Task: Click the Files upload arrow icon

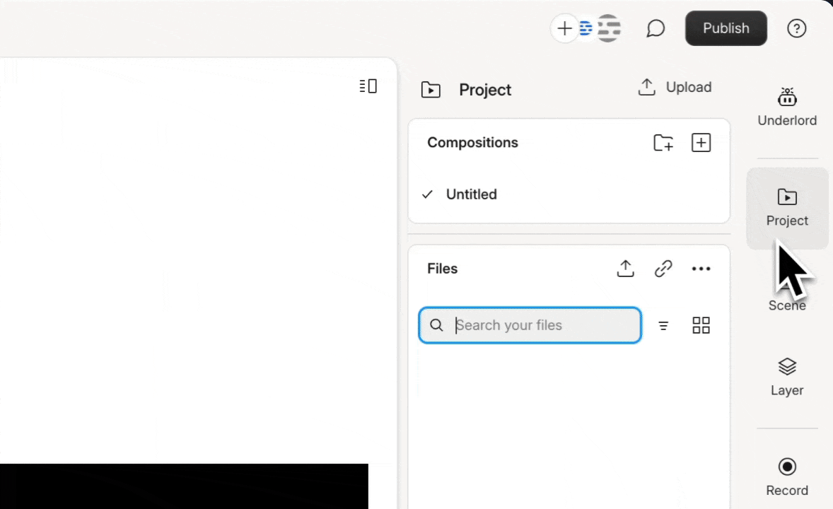Action: click(625, 269)
